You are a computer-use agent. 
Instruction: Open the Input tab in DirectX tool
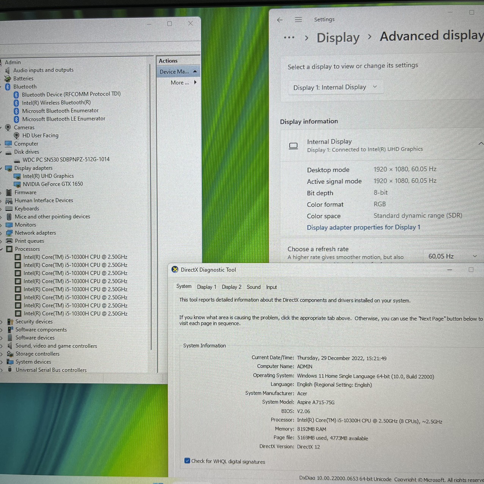272,287
